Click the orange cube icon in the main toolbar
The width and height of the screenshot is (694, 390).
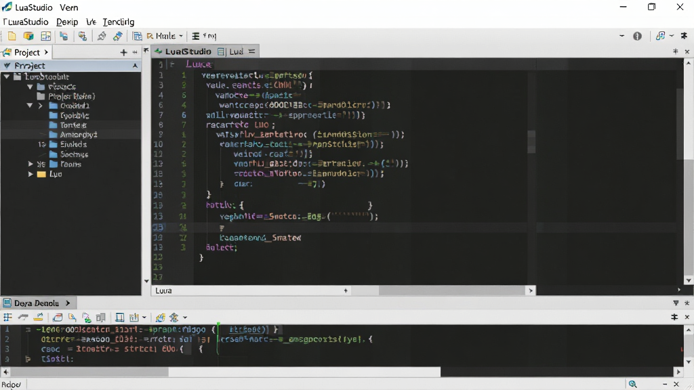[28, 37]
